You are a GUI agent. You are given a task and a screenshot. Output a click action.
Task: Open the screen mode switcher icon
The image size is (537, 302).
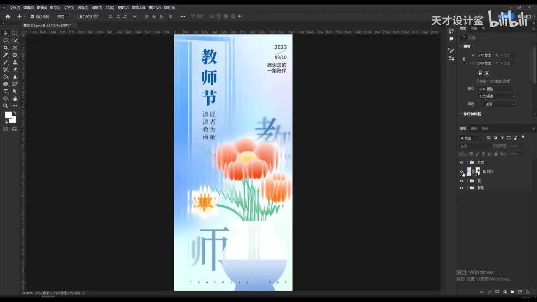coord(15,129)
